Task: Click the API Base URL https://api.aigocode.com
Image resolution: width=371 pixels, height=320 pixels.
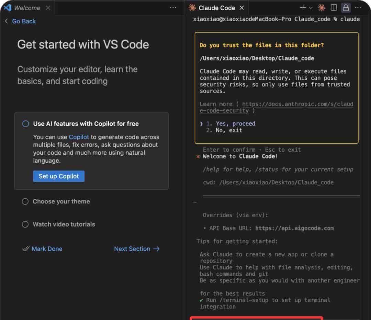Action: (295, 228)
